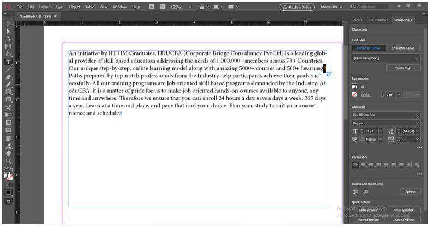The height and width of the screenshot is (229, 432).
Task: Toggle Justify with last line centered
Action: pyautogui.click(x=386, y=165)
